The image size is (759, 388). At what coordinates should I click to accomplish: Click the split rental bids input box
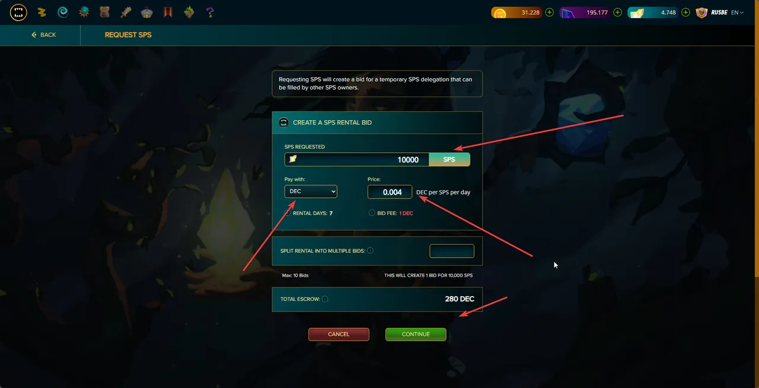tap(452, 251)
